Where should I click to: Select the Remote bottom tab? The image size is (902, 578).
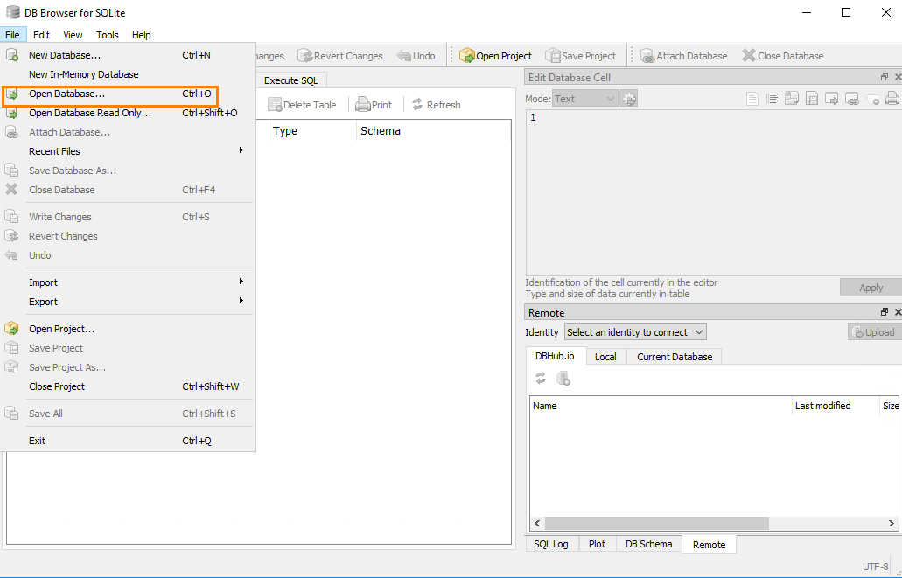click(x=710, y=545)
